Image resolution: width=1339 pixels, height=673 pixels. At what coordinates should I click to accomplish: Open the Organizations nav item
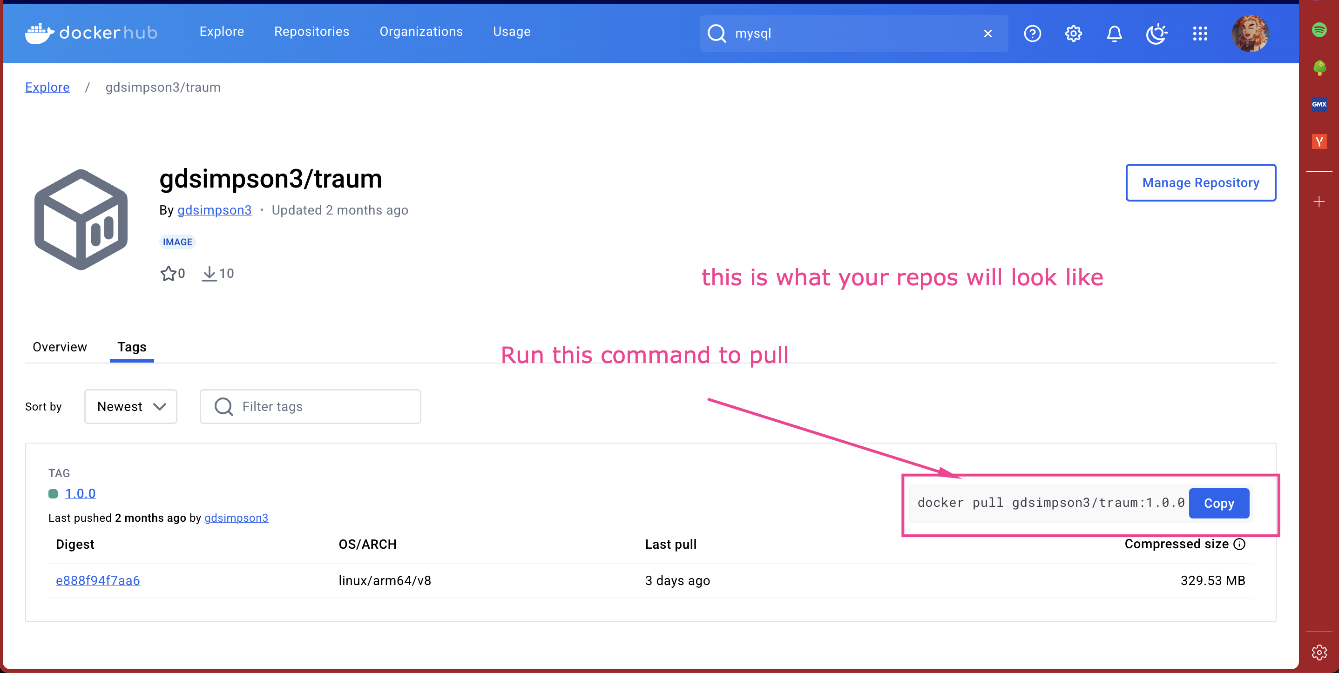(x=421, y=32)
